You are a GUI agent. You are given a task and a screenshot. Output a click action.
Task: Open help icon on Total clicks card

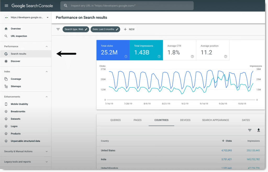point(126,56)
